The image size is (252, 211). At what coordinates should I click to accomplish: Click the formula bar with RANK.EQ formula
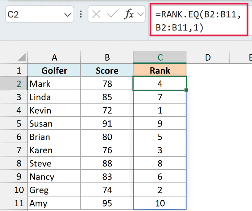coord(199,20)
